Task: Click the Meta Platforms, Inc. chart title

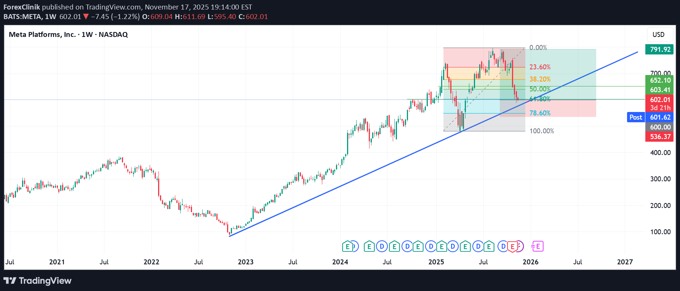Action: (x=68, y=35)
